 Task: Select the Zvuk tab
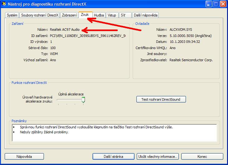pyautogui.click(x=85, y=15)
